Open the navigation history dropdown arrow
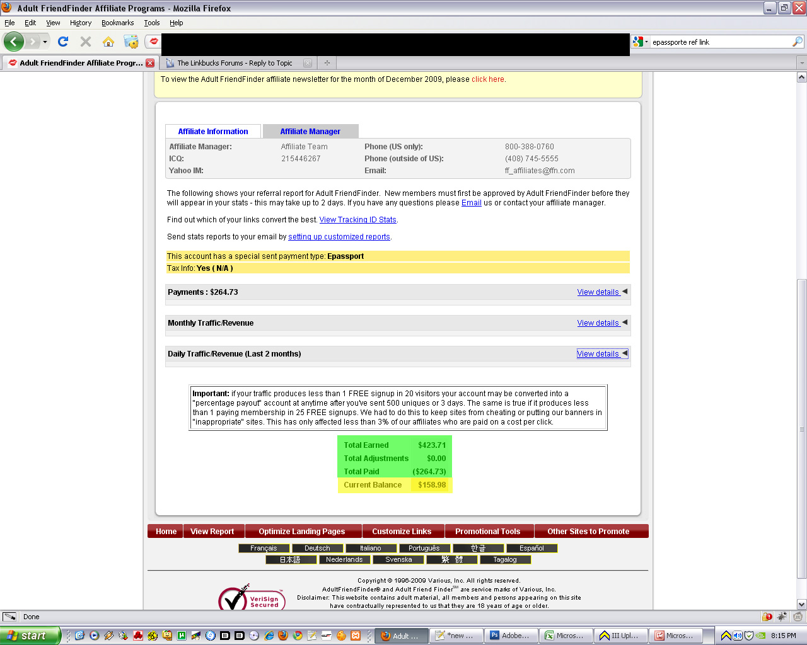The image size is (807, 645). click(45, 42)
